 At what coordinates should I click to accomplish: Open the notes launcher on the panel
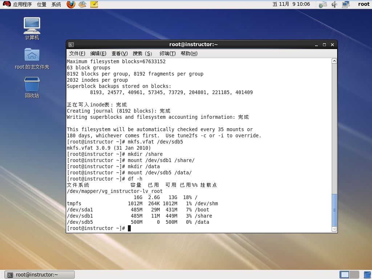click(94, 4)
